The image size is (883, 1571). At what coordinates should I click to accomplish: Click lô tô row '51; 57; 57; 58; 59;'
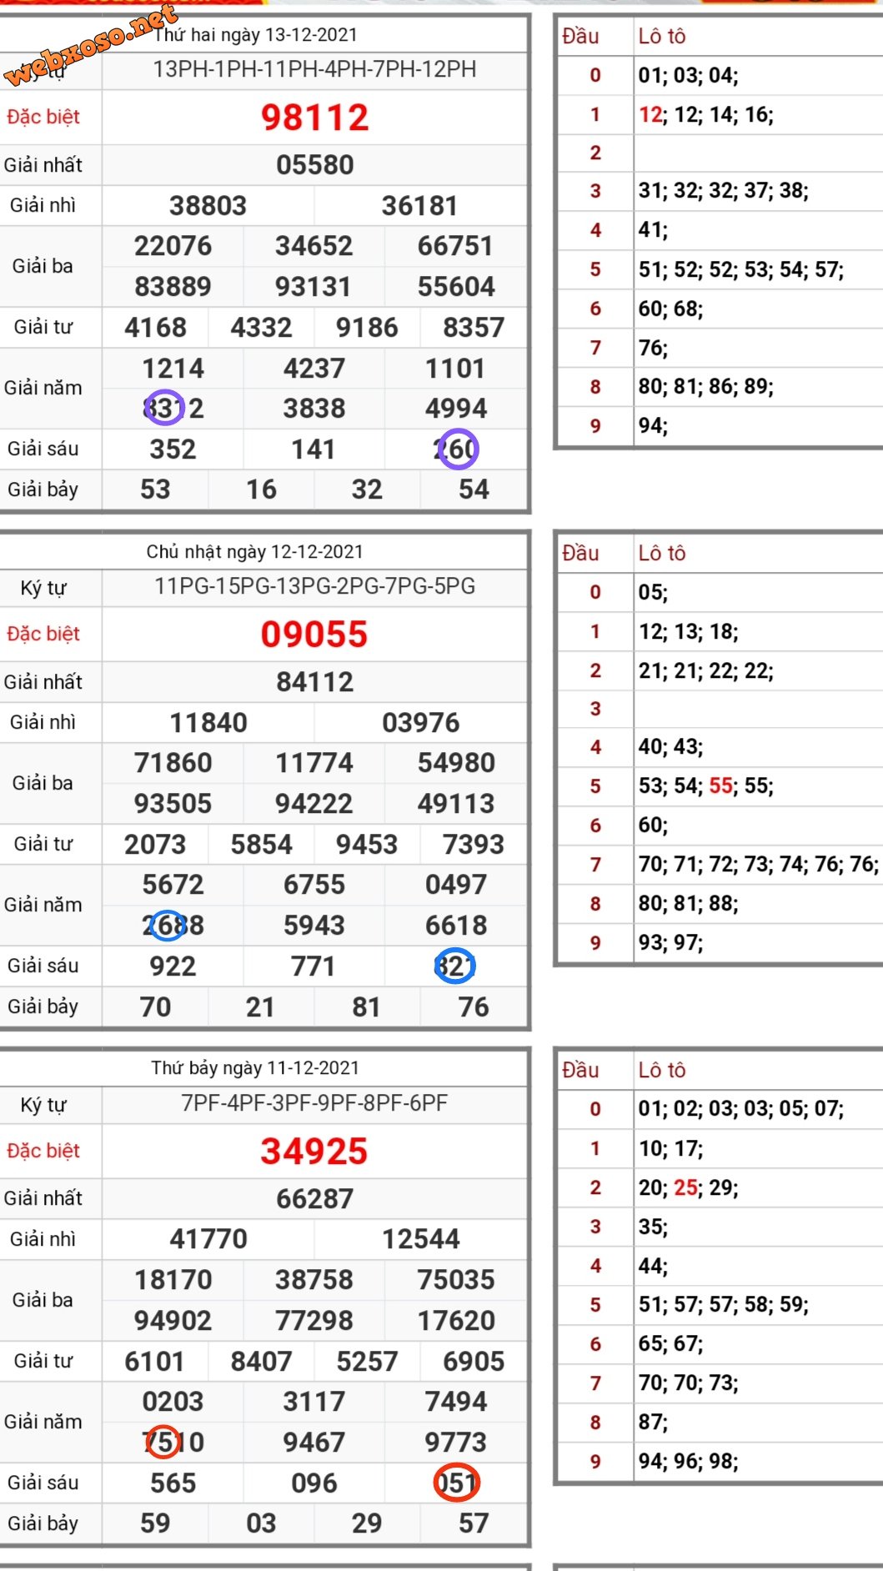coord(724,1305)
